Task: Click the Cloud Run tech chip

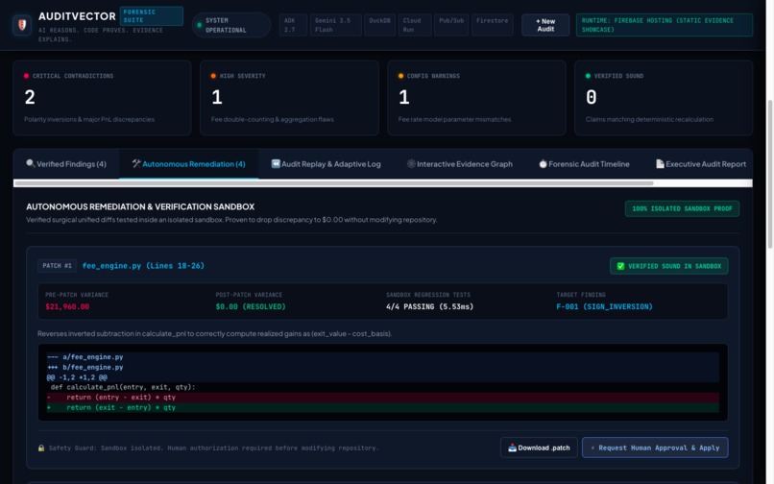Action: pyautogui.click(x=414, y=25)
